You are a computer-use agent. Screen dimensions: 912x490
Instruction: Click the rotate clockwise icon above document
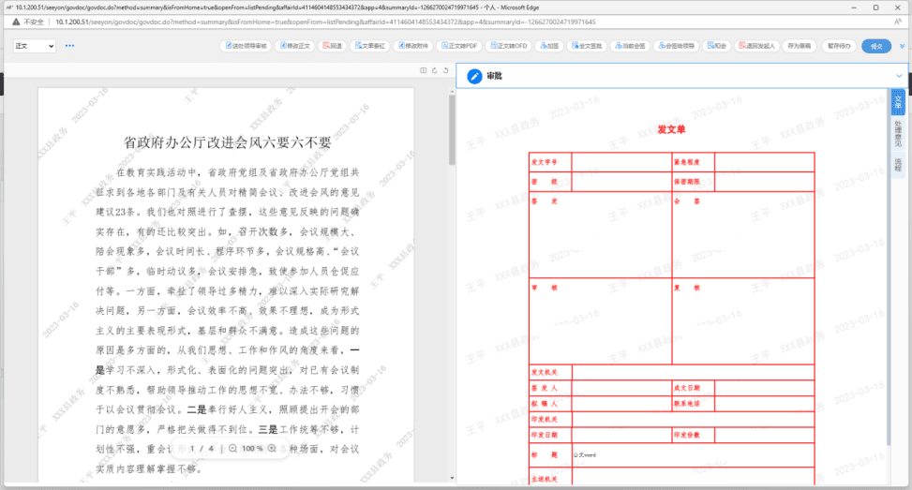pyautogui.click(x=435, y=70)
